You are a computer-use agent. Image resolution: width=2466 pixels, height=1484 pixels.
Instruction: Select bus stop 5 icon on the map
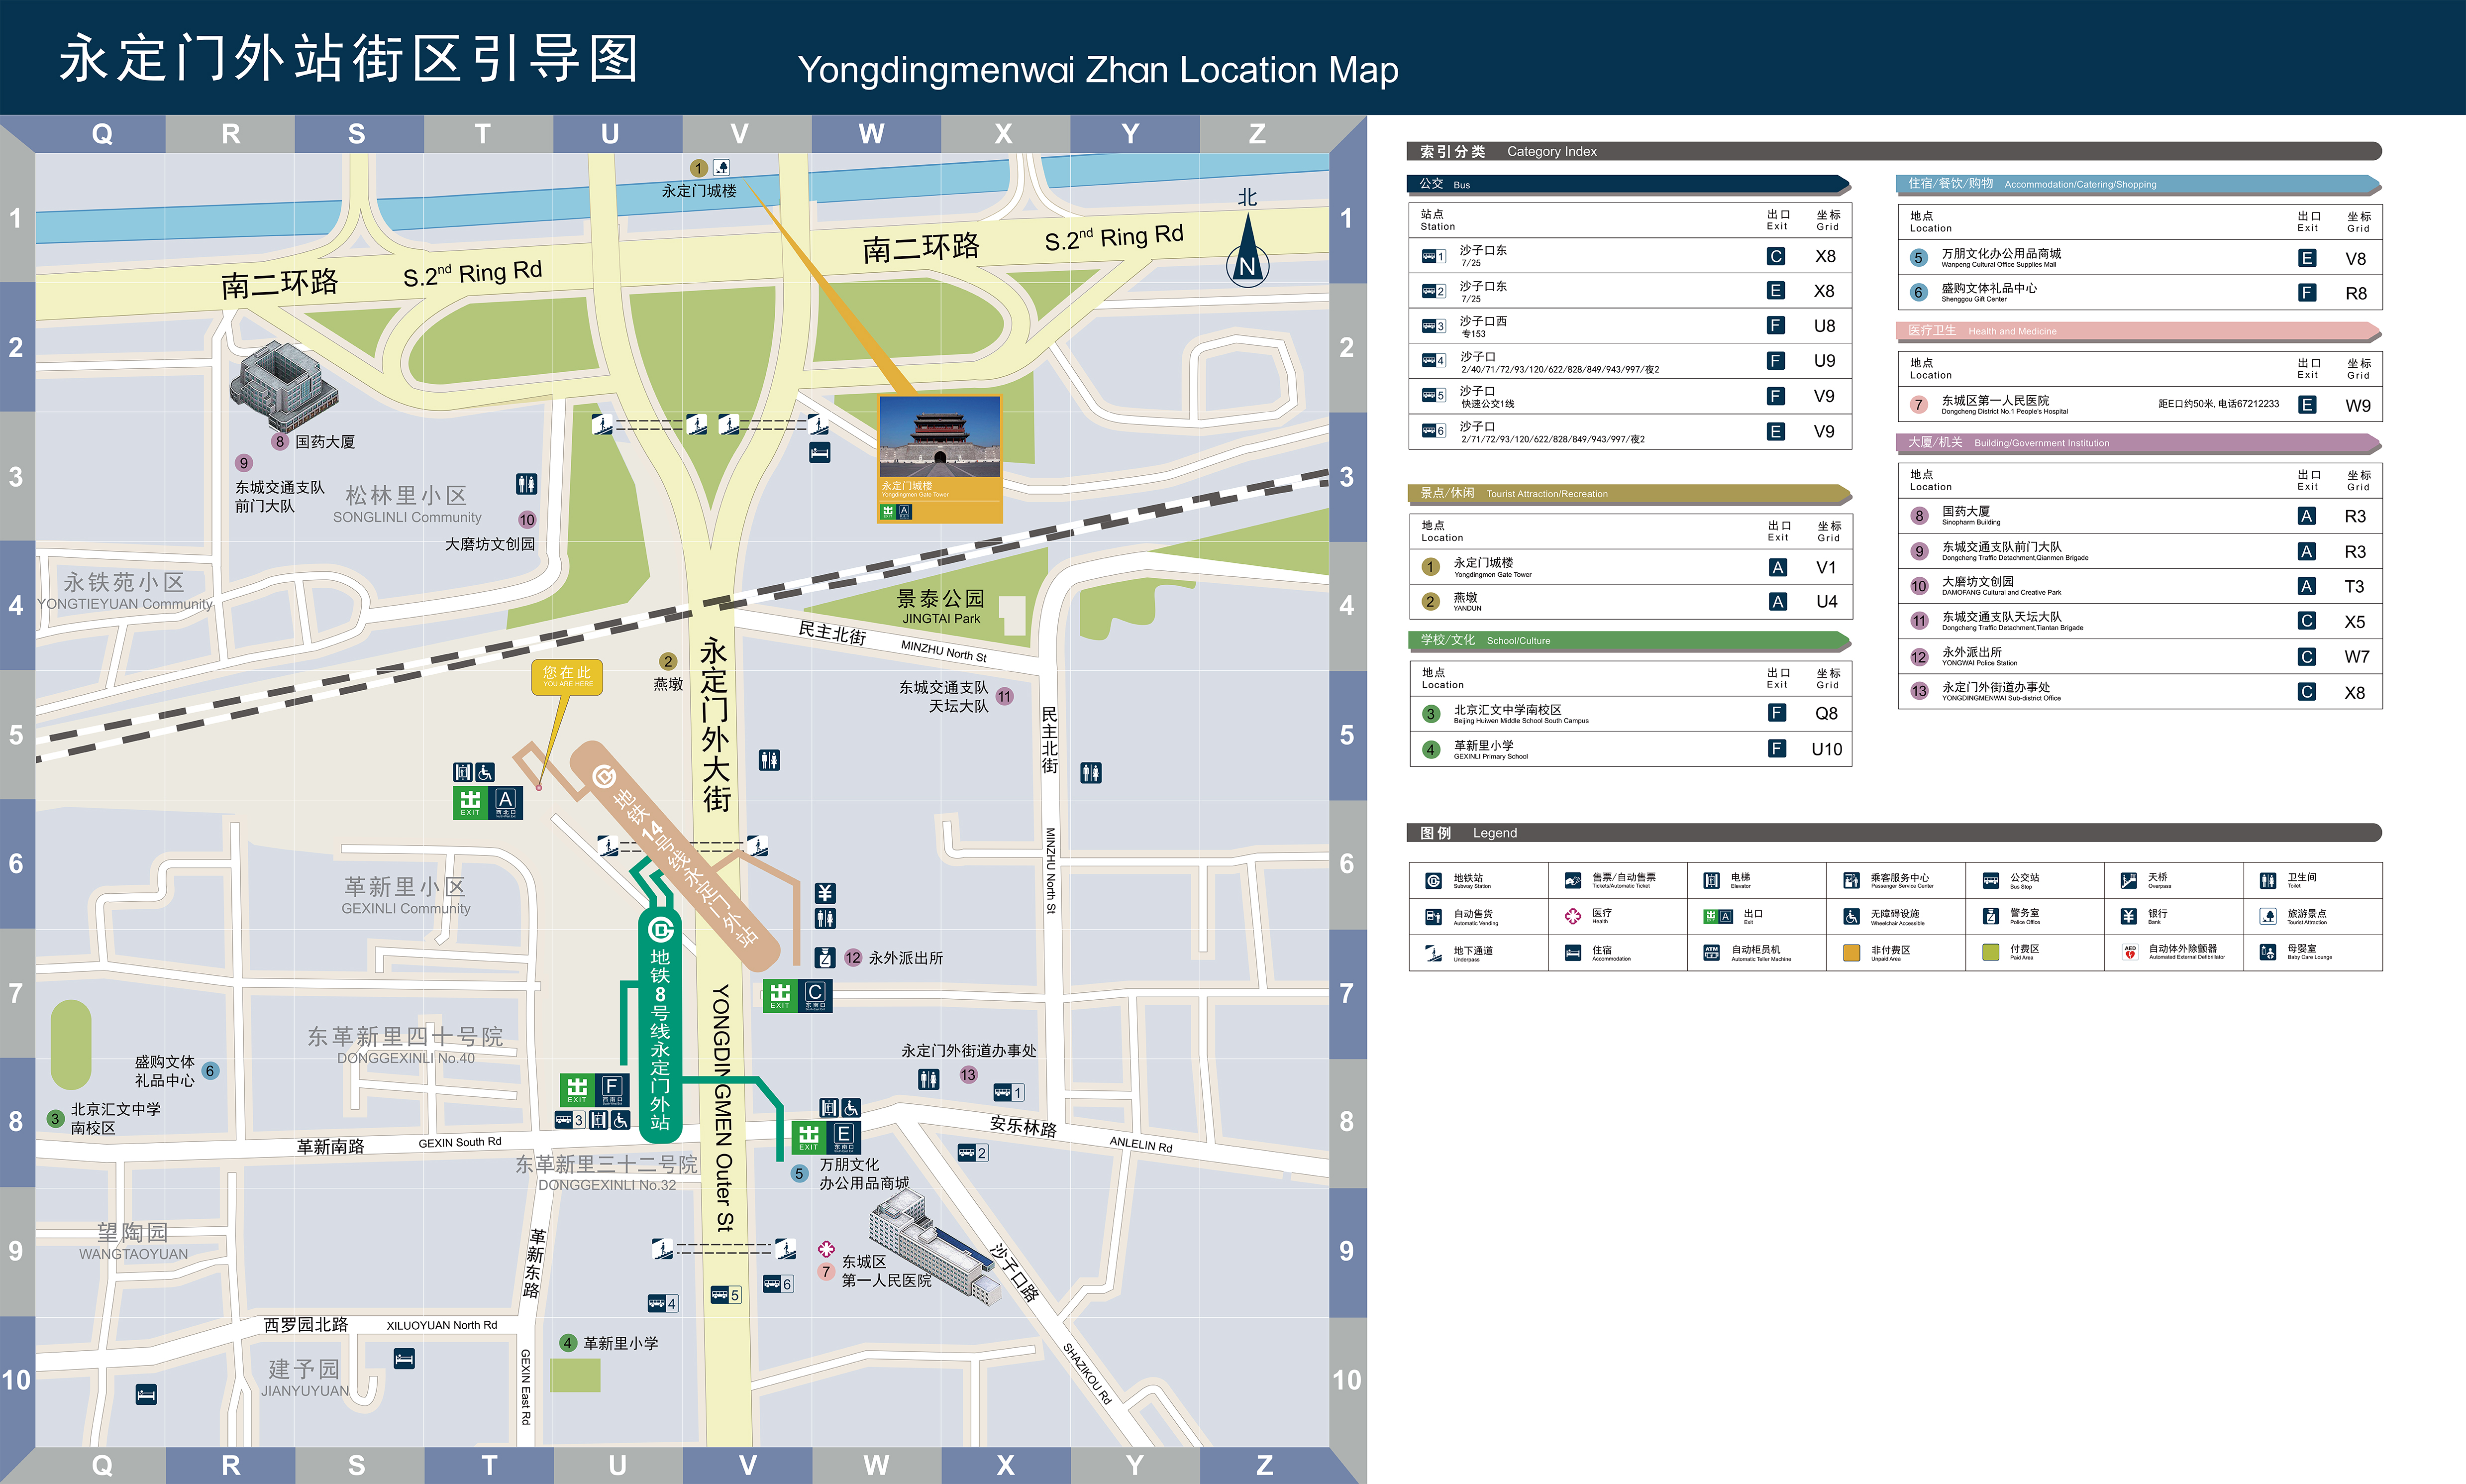tap(725, 1295)
